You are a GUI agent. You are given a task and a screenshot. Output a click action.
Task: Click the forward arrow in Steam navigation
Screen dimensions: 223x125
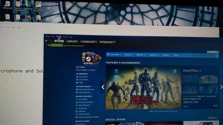pyautogui.click(x=51, y=41)
